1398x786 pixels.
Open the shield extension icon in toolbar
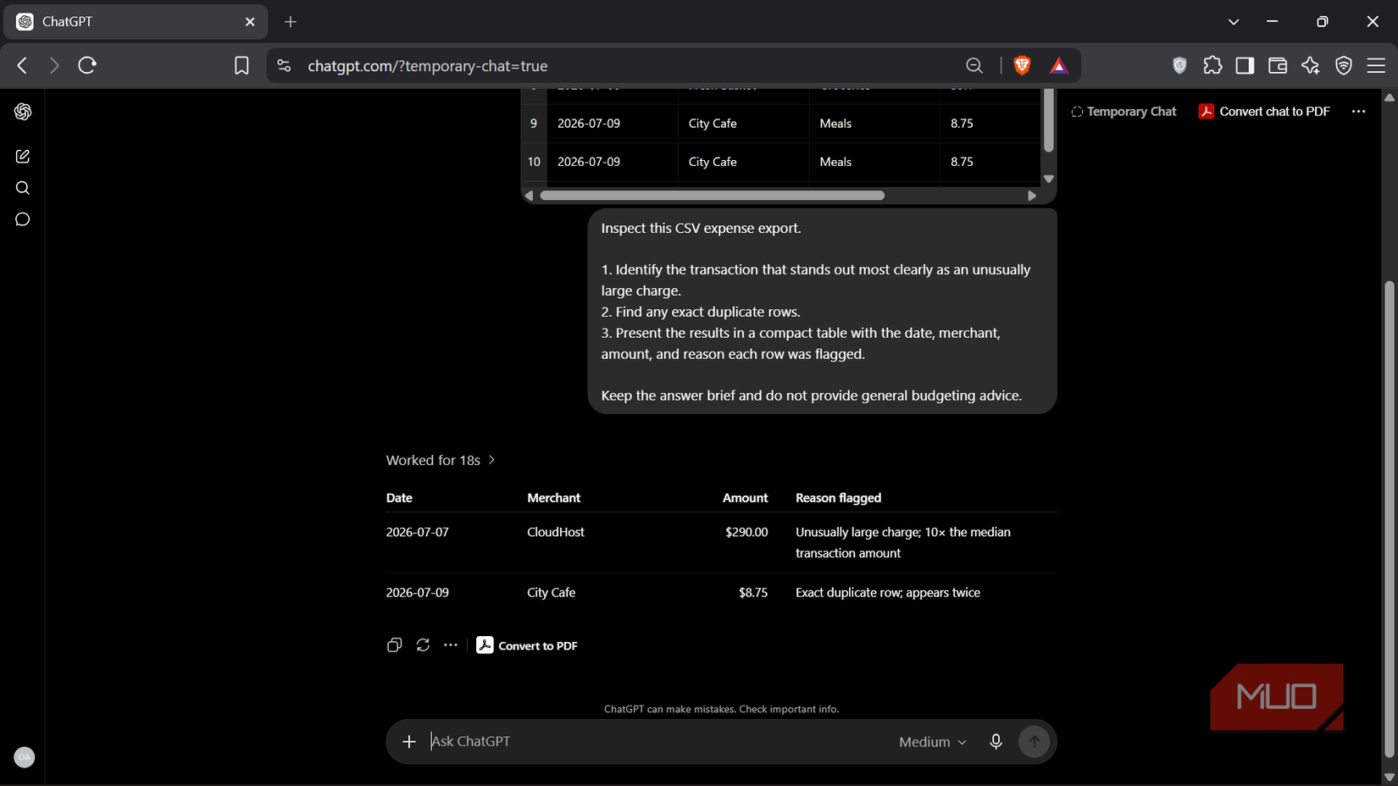1179,65
